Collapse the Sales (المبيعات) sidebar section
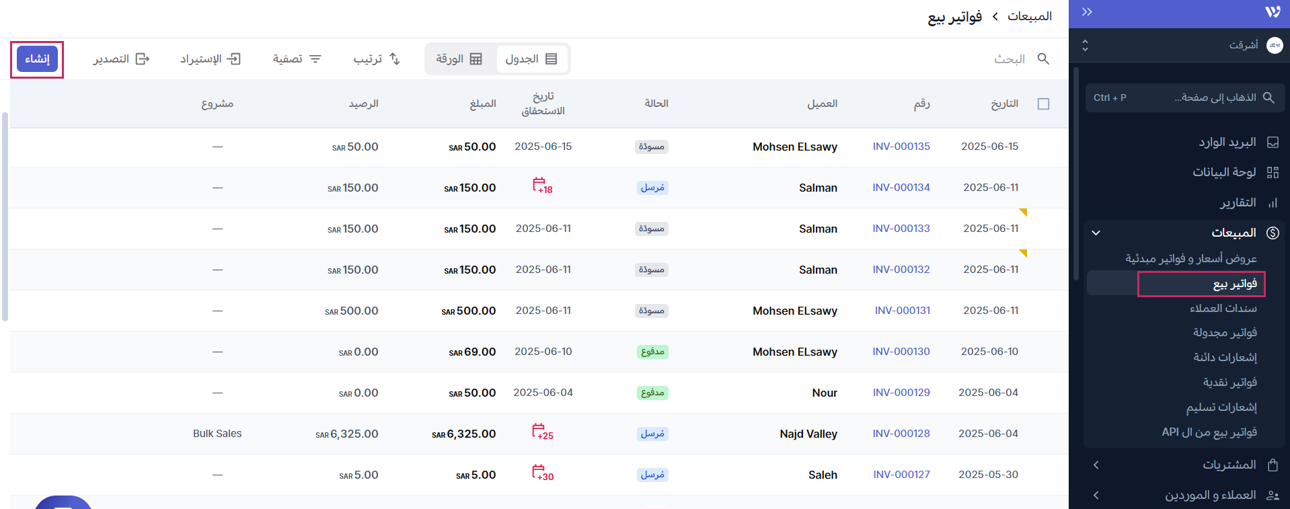Viewport: 1290px width, 509px height. click(1096, 233)
